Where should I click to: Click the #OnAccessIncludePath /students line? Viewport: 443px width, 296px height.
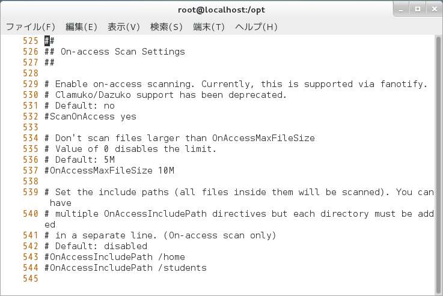point(125,268)
